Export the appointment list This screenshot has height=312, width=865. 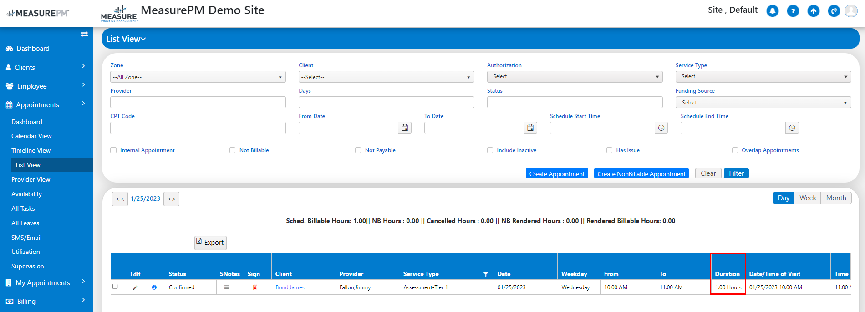[x=210, y=243]
